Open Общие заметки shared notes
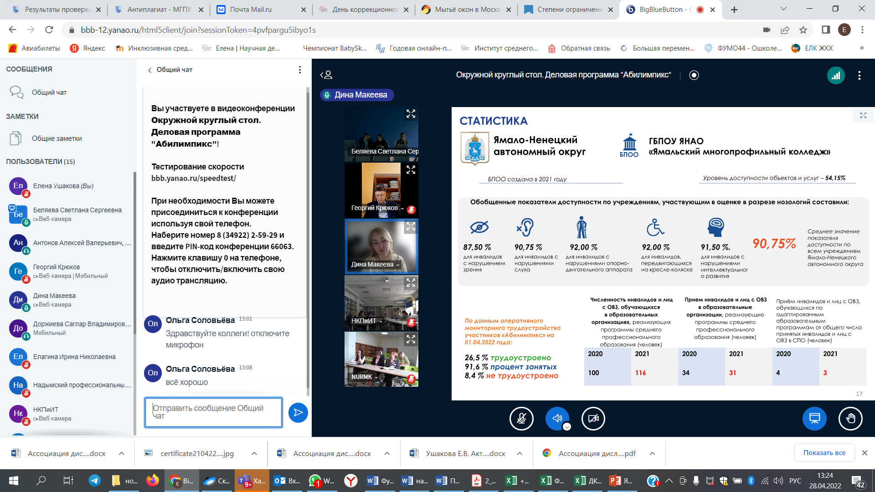This screenshot has width=875, height=492. pos(57,138)
